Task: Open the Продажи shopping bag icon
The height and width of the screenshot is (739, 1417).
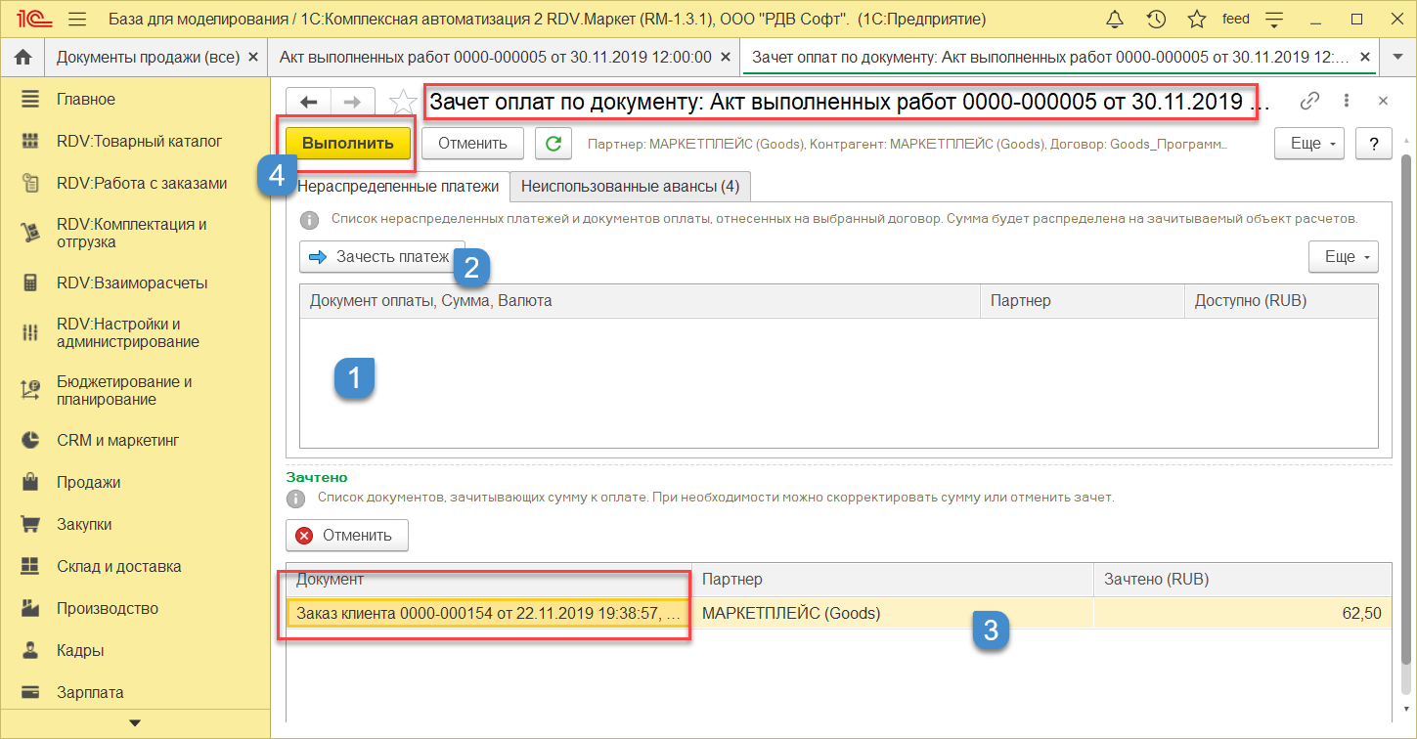Action: click(x=30, y=482)
